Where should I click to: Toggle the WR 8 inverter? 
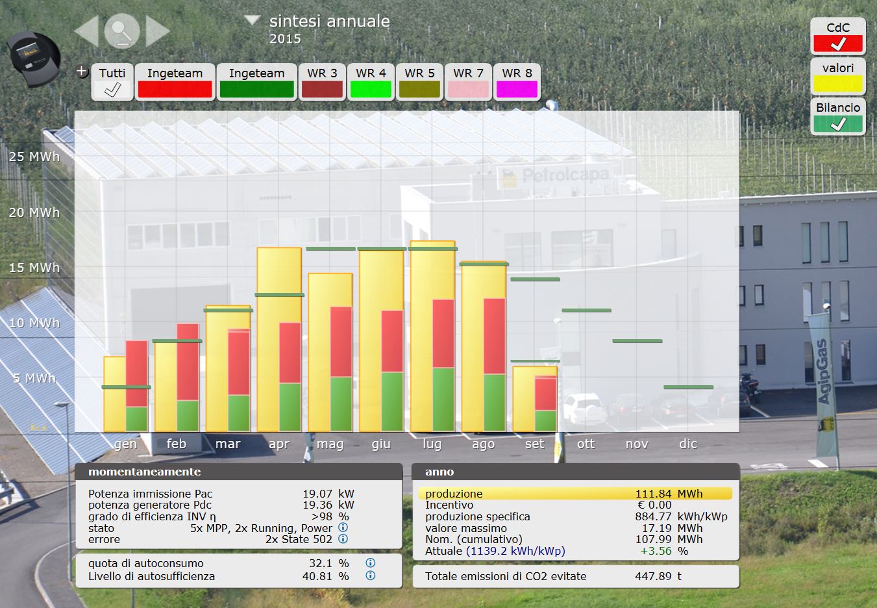[517, 82]
